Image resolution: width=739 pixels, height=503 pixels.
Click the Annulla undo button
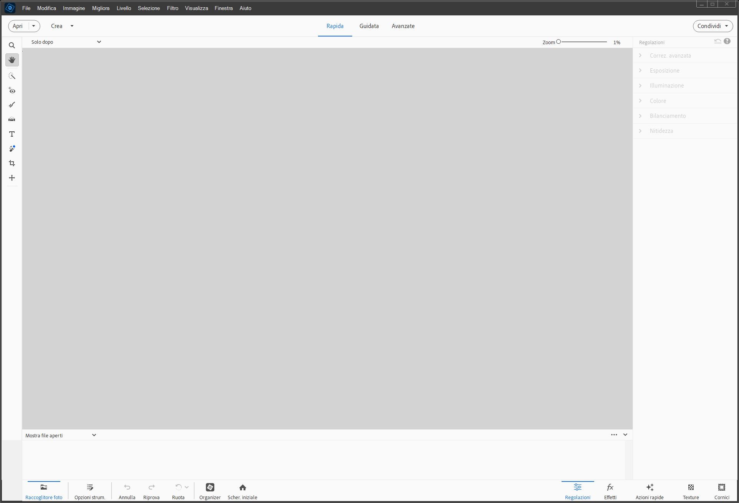click(127, 491)
